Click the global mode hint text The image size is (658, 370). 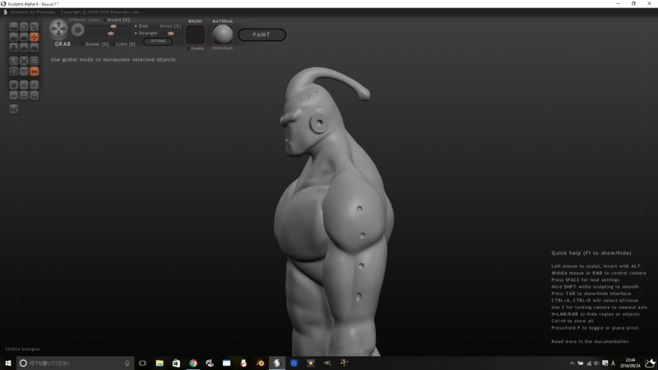point(114,59)
